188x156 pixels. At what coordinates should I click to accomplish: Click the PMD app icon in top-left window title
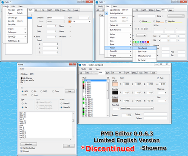coord(2,2)
